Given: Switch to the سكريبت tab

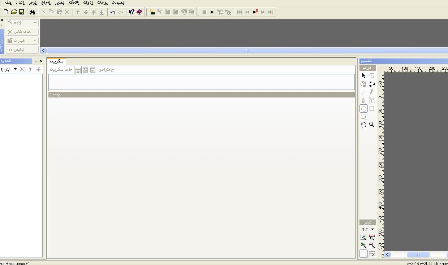Looking at the screenshot, I should click(x=56, y=61).
